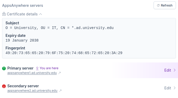This screenshot has width=178, height=98.
Task: Click the You are here label
Action: click(x=49, y=68)
